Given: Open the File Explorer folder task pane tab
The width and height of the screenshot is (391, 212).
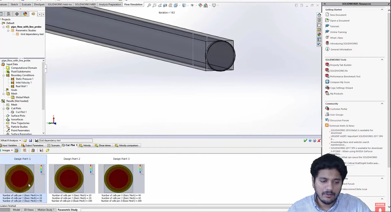Looking at the screenshot, I should tap(319, 25).
